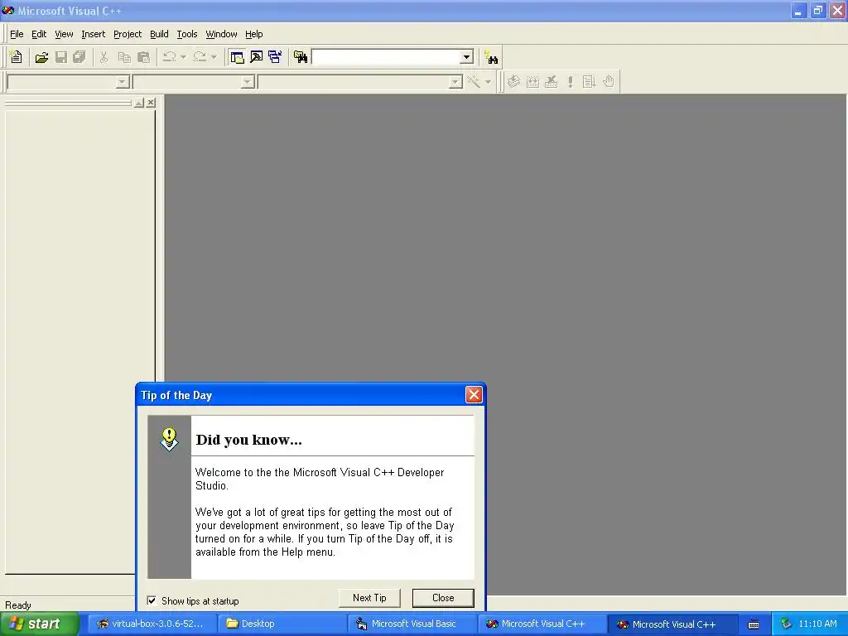Open the Edit menu
Viewport: 848px width, 636px height.
(39, 34)
